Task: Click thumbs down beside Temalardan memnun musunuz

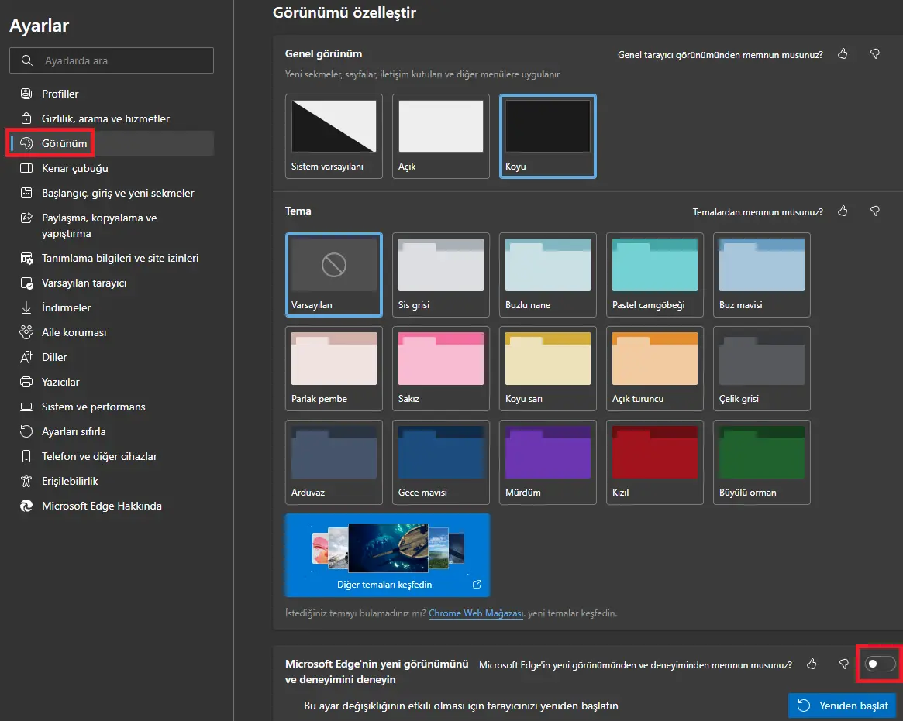Action: tap(875, 211)
